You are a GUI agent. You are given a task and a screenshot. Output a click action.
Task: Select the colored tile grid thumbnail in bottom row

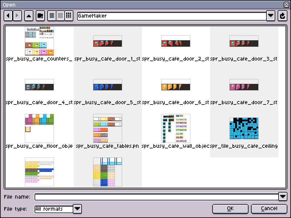[108, 172]
